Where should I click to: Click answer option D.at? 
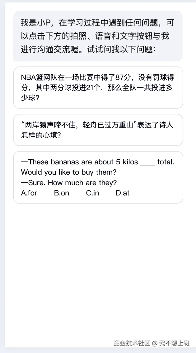[123, 193]
